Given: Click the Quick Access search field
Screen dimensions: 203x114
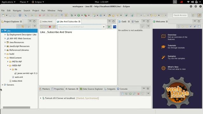Looking at the screenshot, I should coord(180,16).
